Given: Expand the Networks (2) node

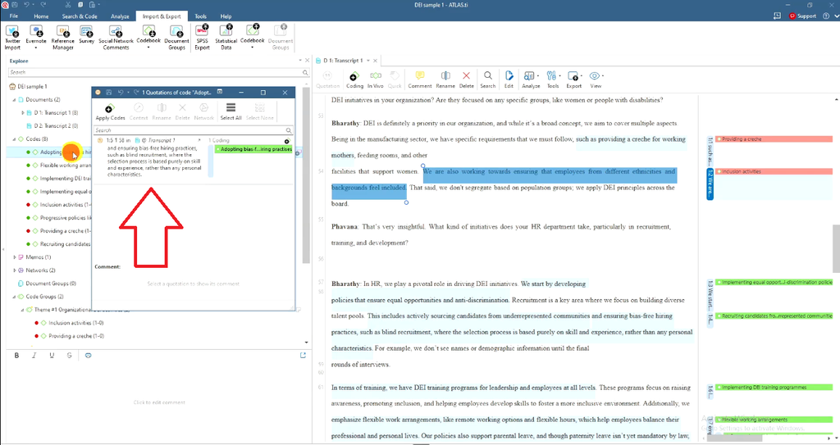Looking at the screenshot, I should (x=15, y=270).
